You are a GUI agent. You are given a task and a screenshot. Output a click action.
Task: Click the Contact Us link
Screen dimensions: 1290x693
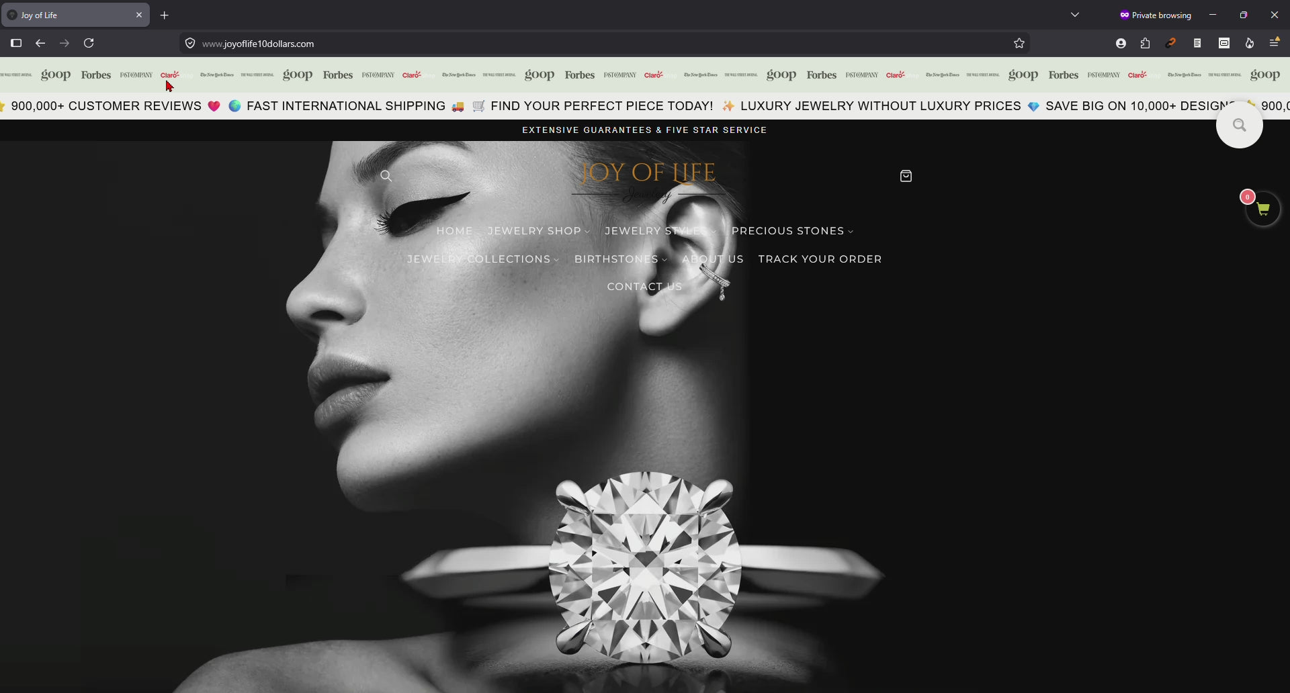click(x=645, y=287)
